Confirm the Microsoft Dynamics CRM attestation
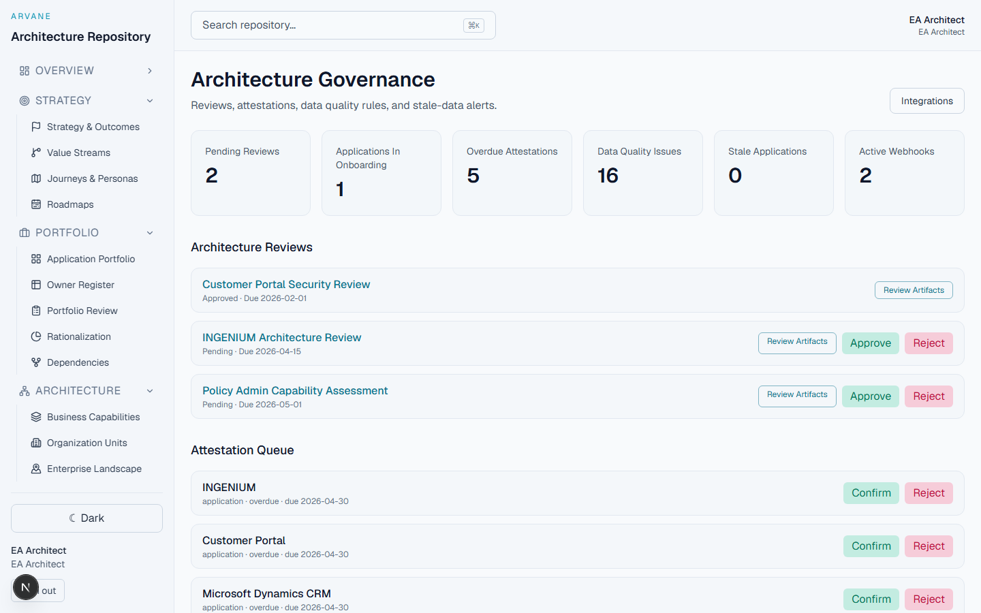The width and height of the screenshot is (981, 613). point(871,599)
